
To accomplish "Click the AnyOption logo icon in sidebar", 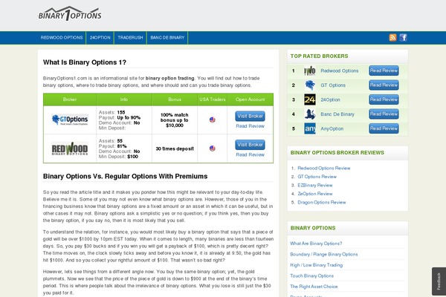I will [310, 128].
